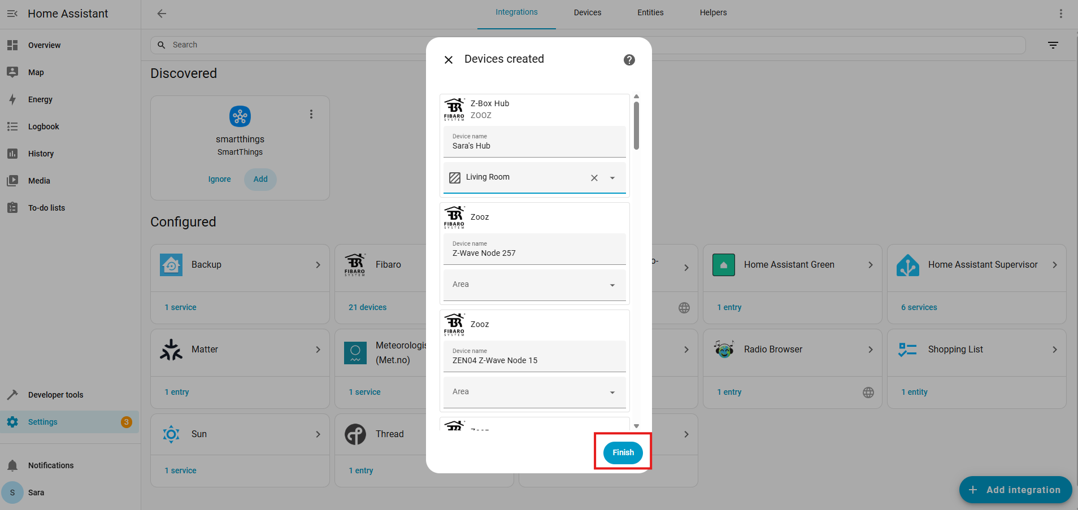Click the Sun integration icon
The image size is (1078, 510).
coord(171,434)
